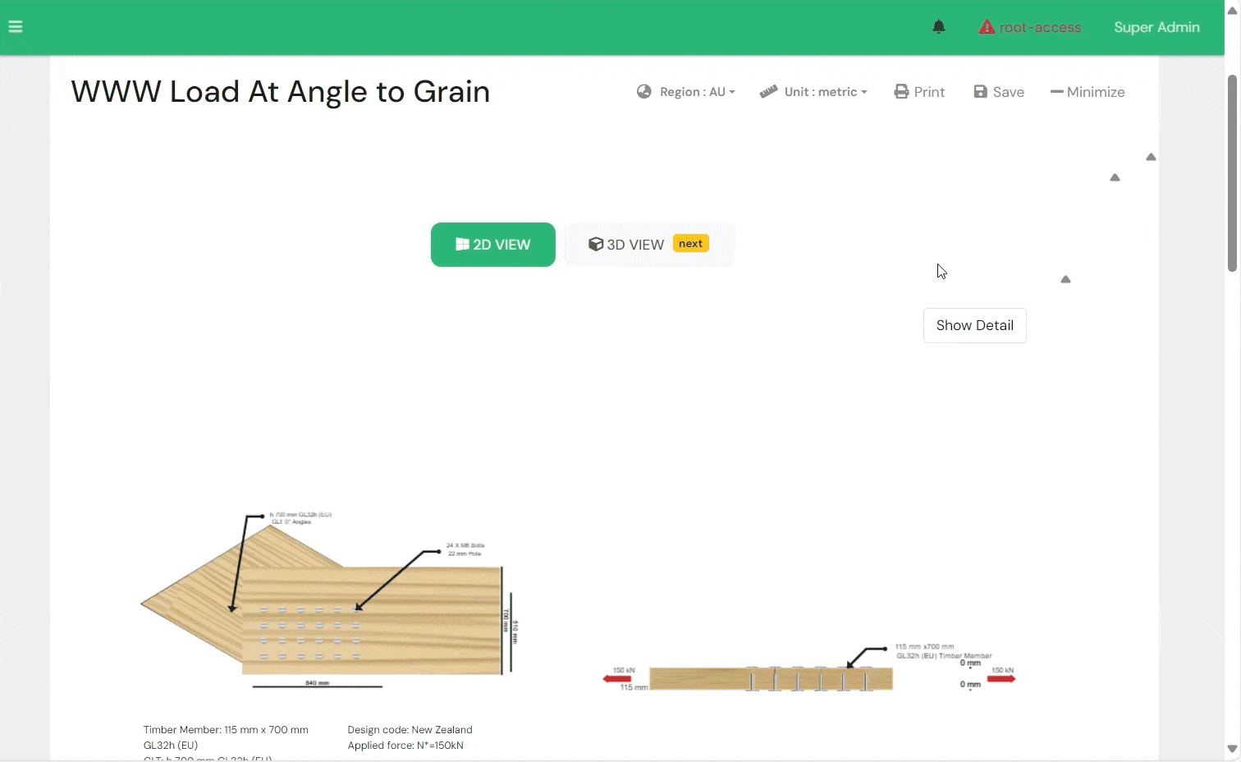Switch to the 2D VIEW tab

pos(493,245)
